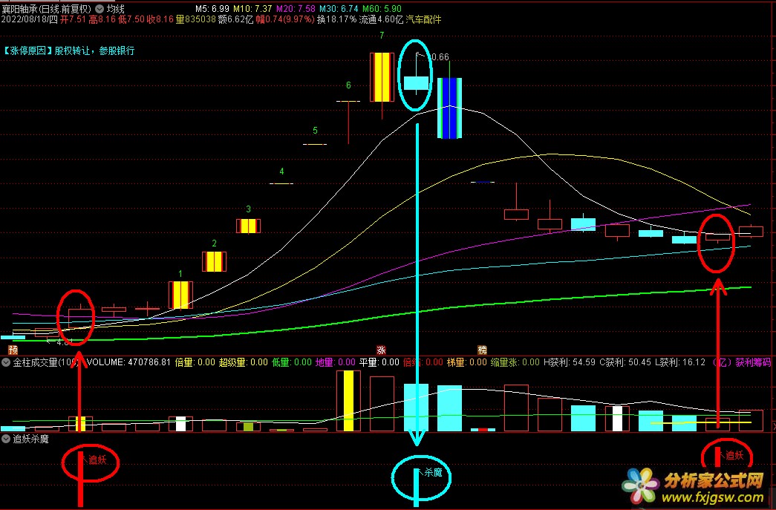Click the tallest yellow volume bar
The image size is (776, 510).
(x=349, y=401)
